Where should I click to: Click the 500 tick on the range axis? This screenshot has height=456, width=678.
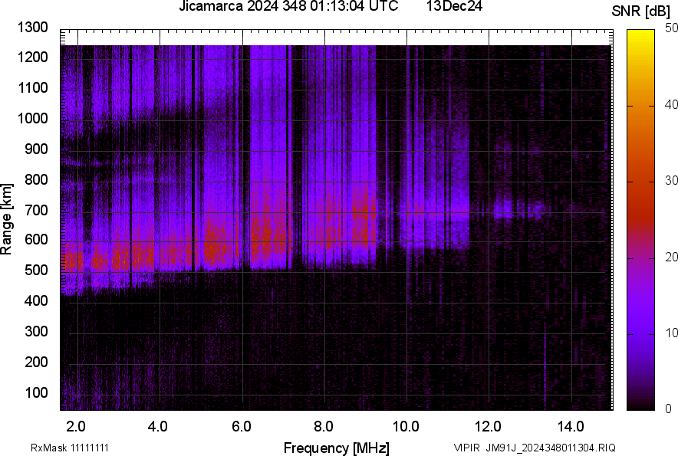(36, 271)
